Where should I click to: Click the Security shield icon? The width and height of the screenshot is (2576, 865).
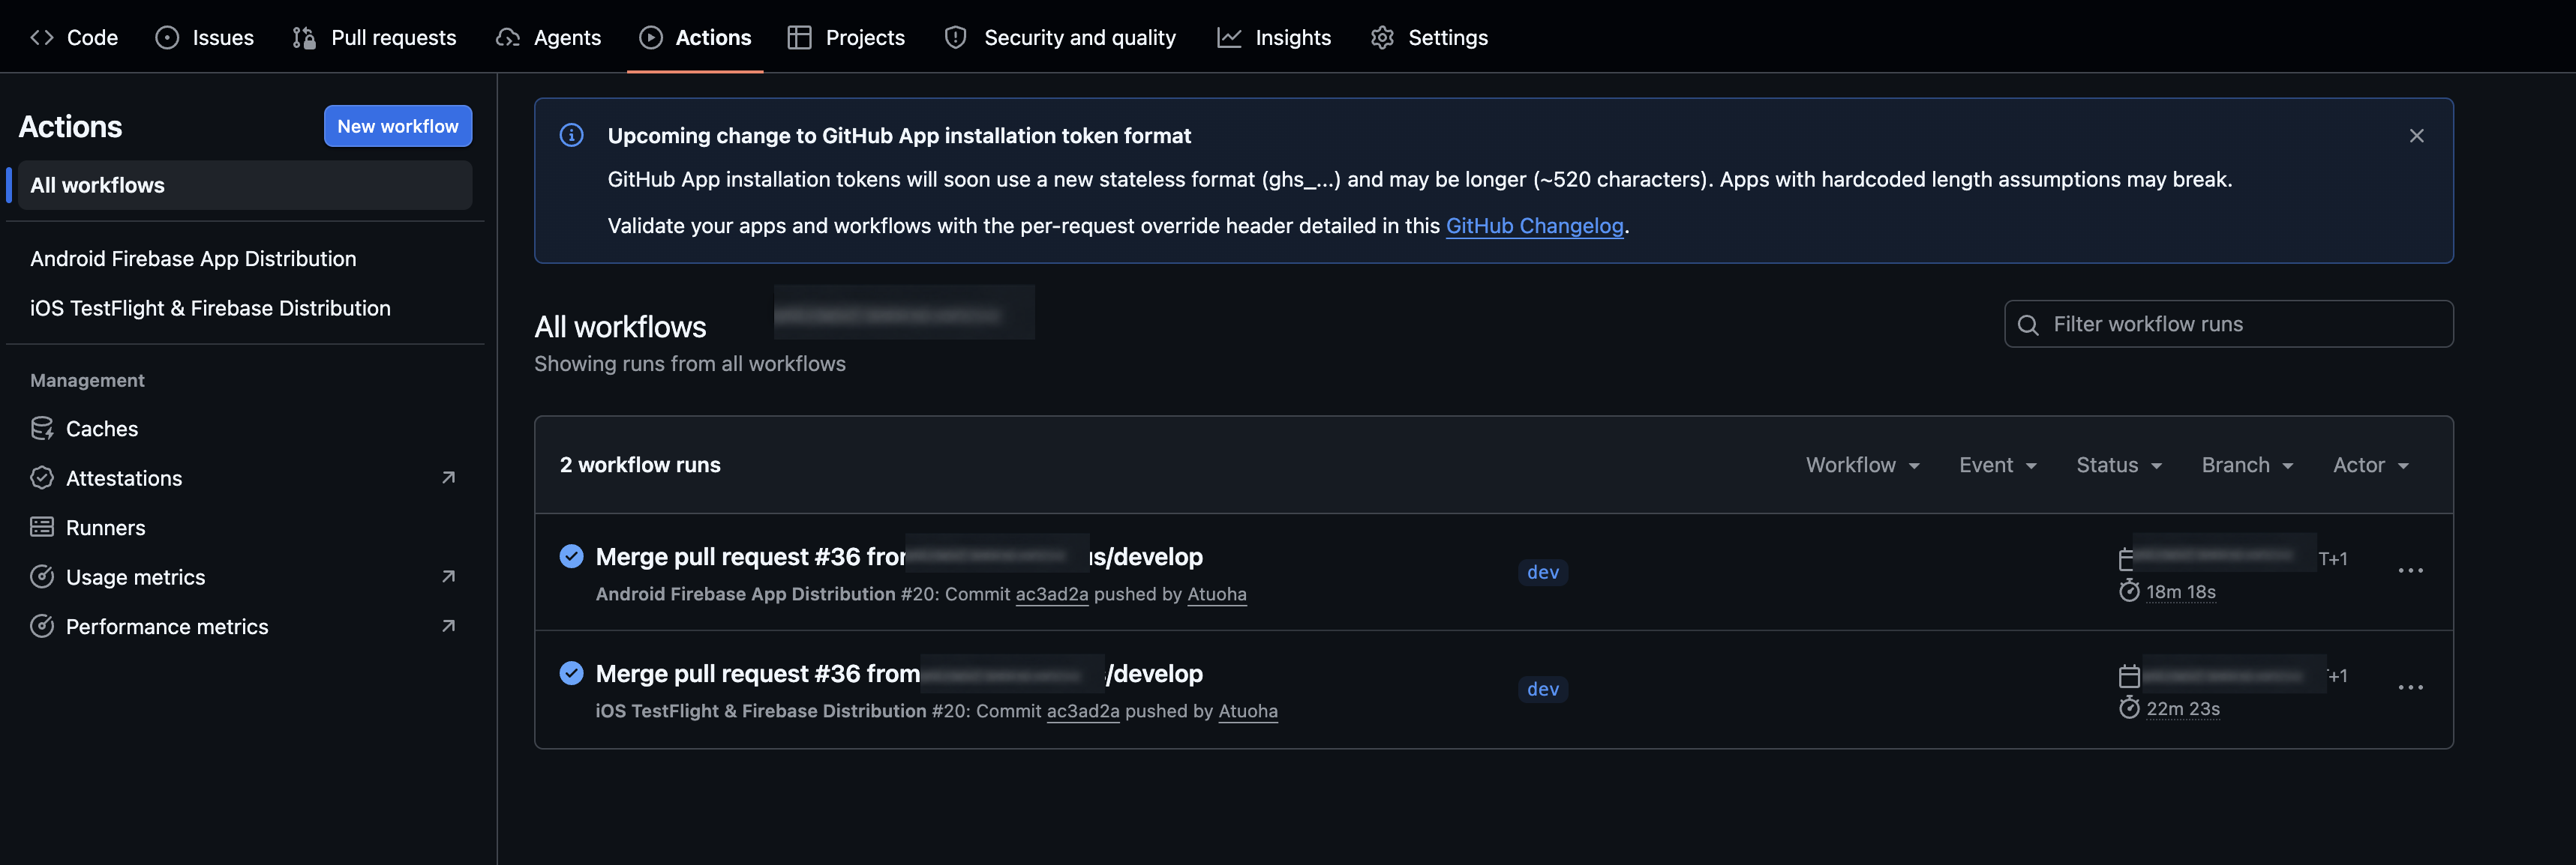click(956, 37)
